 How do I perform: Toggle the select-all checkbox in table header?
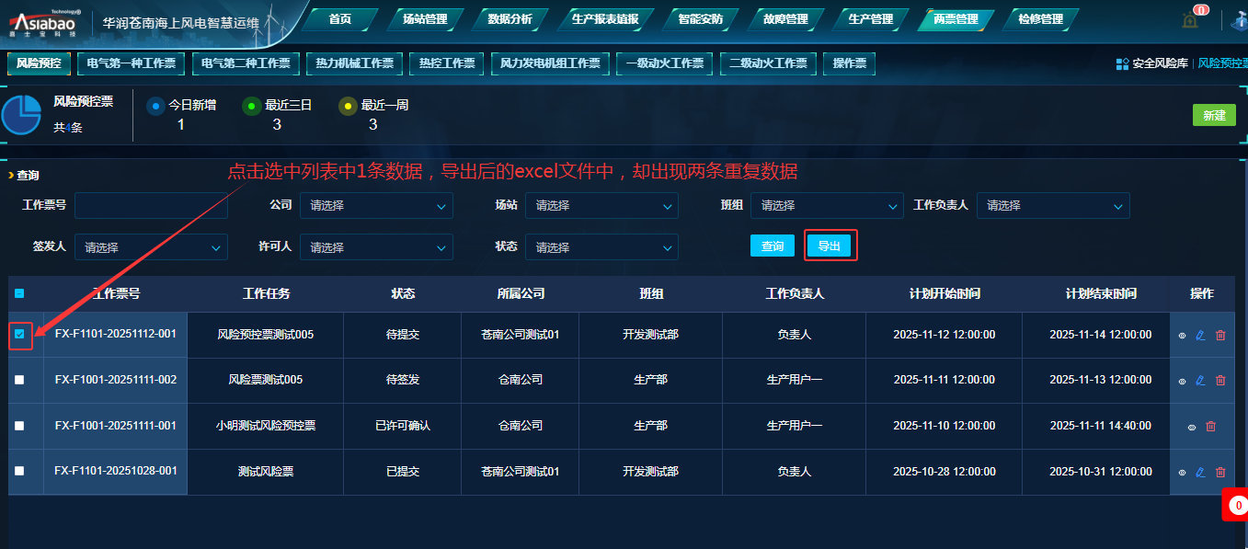[19, 294]
